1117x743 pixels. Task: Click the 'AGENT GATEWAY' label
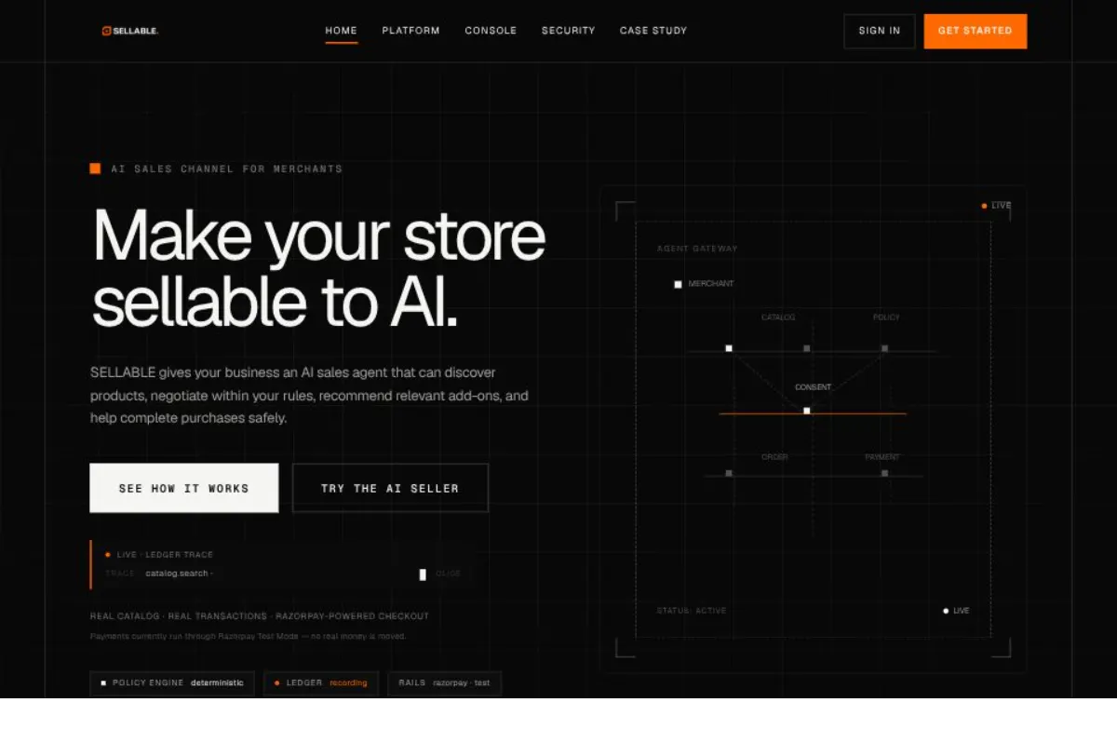697,249
